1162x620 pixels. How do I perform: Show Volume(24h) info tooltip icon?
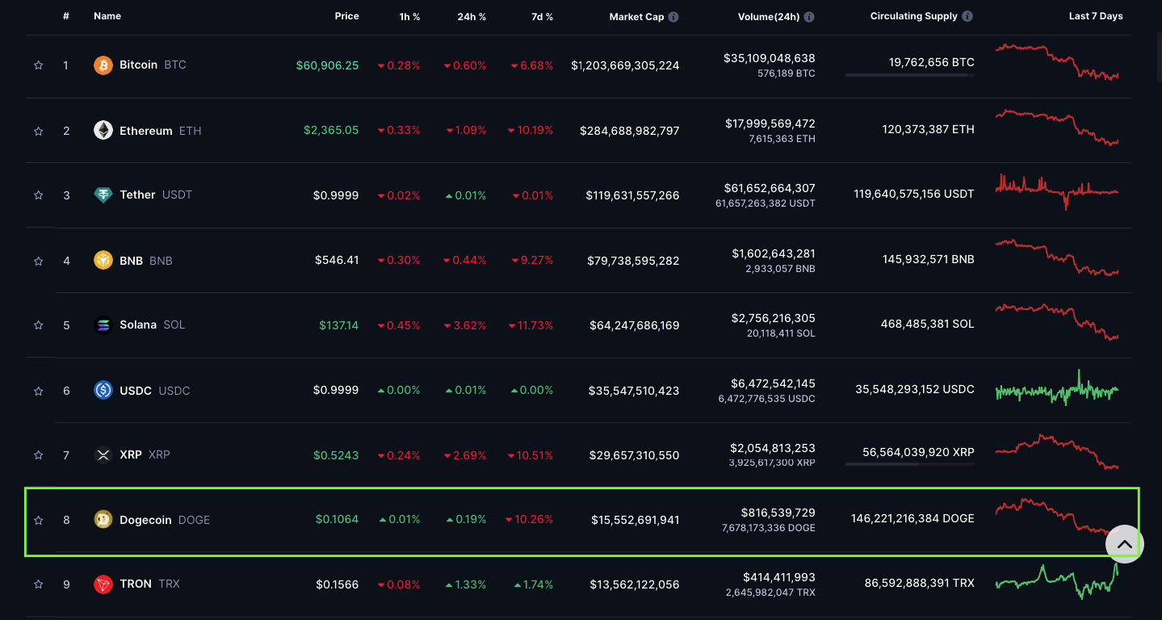pos(809,16)
